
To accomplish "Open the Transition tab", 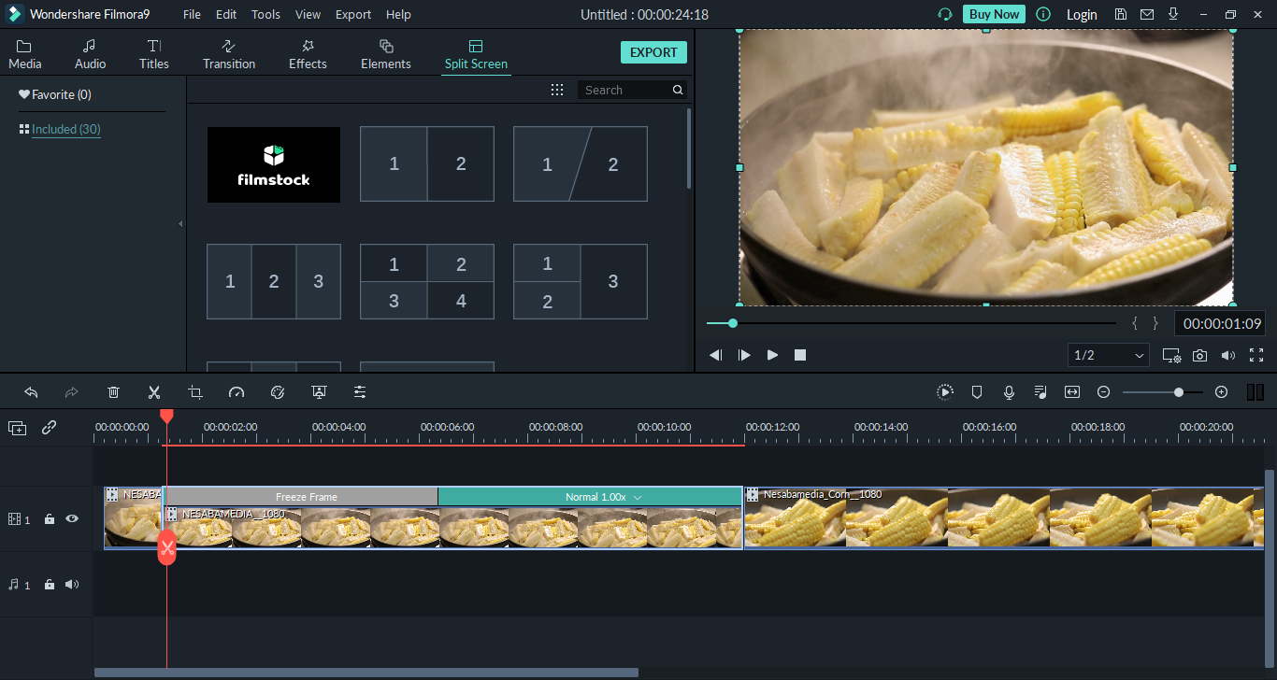I will [x=229, y=54].
